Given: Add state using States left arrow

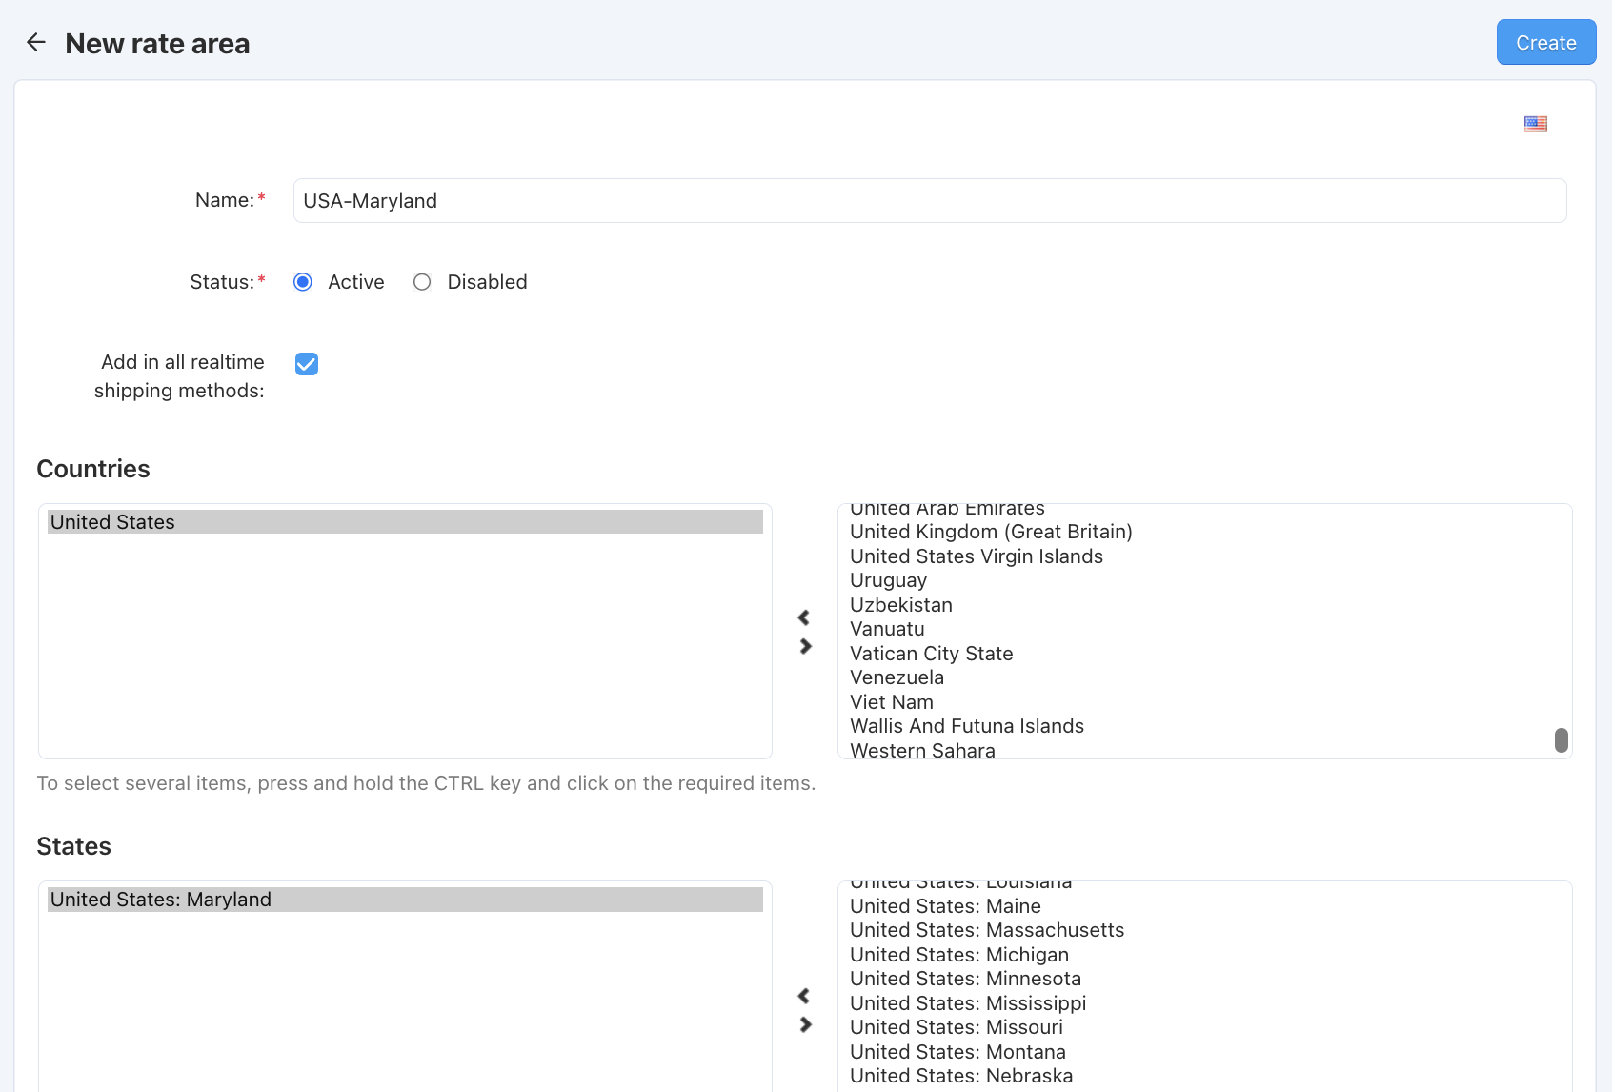Looking at the screenshot, I should point(804,996).
